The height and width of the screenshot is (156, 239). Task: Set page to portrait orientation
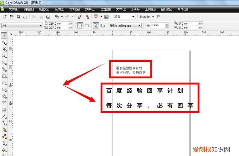(x=80, y=25)
